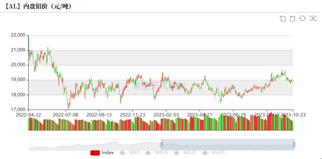Click the 2022-09-13 date label

(99, 115)
